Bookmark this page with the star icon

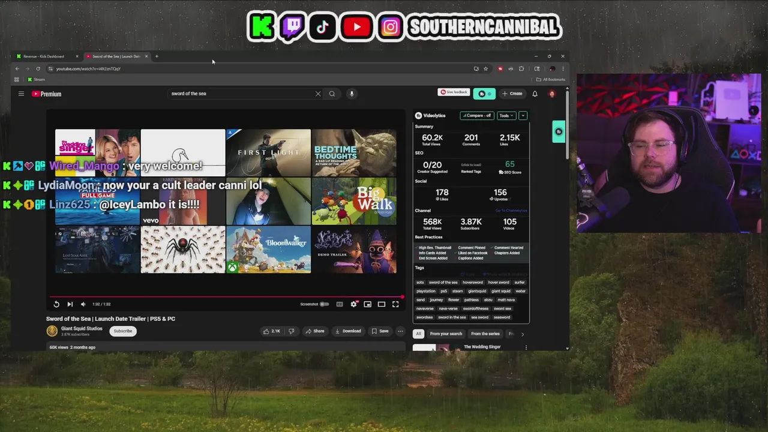pos(485,68)
